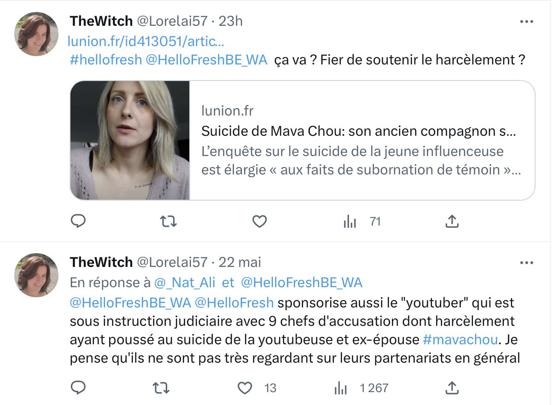560x405 pixels.
Task: Click the #hellofresh hashtag
Action: (106, 60)
